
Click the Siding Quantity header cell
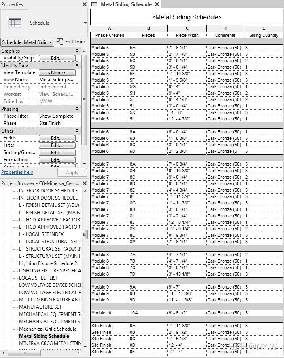(x=264, y=35)
